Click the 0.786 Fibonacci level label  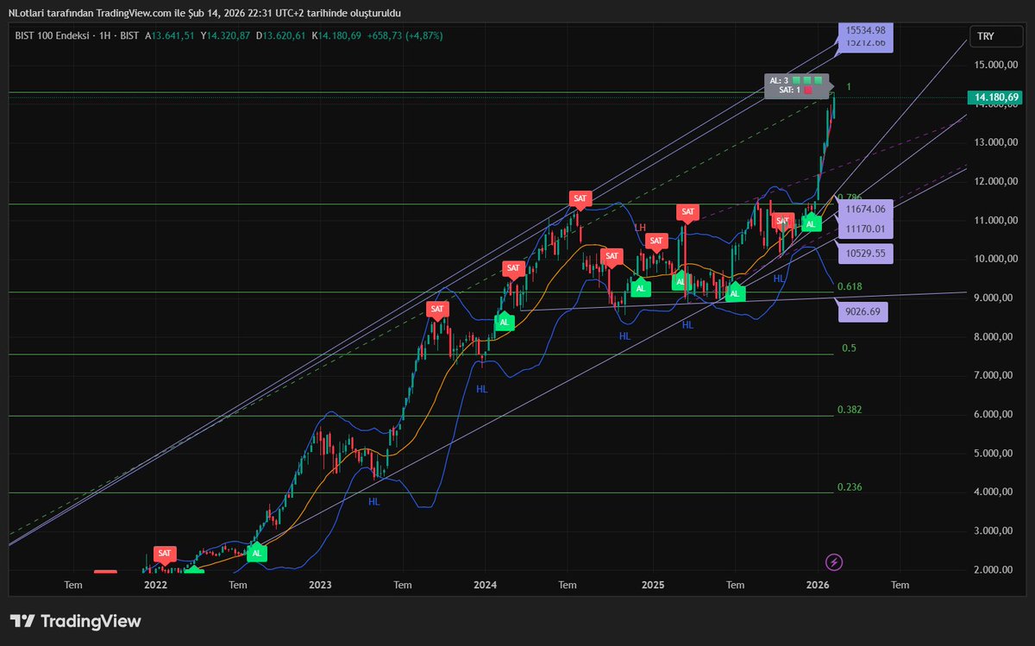[849, 198]
